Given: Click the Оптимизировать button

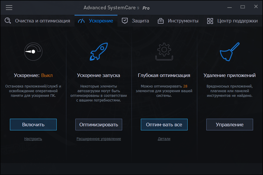Looking at the screenshot, I should (x=99, y=125).
